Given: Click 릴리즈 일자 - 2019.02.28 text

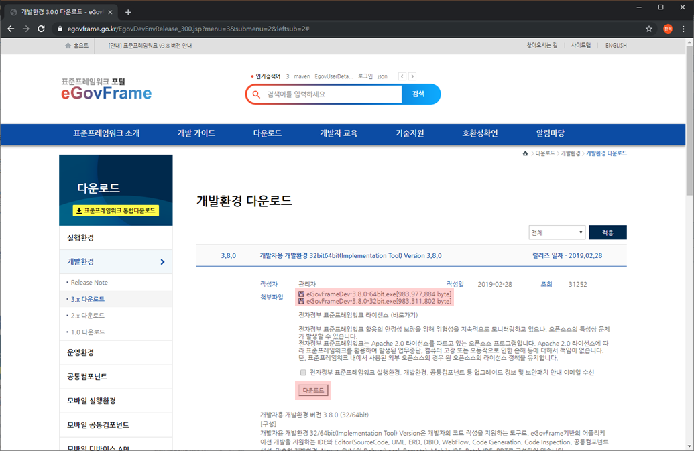Looking at the screenshot, I should (567, 255).
